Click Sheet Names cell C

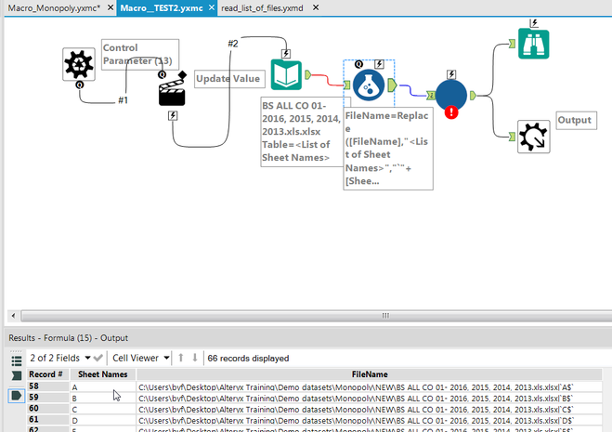tap(103, 410)
